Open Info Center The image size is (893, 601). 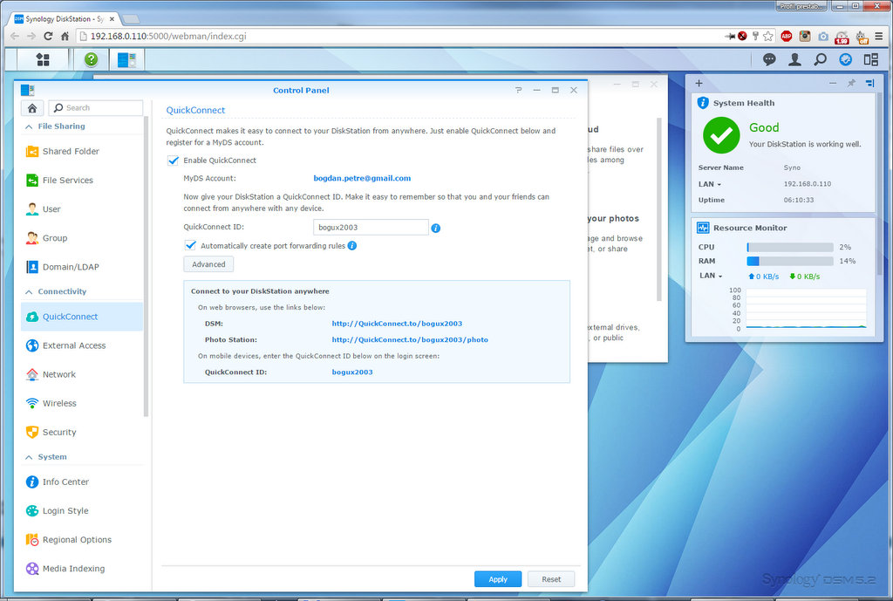pos(82,482)
